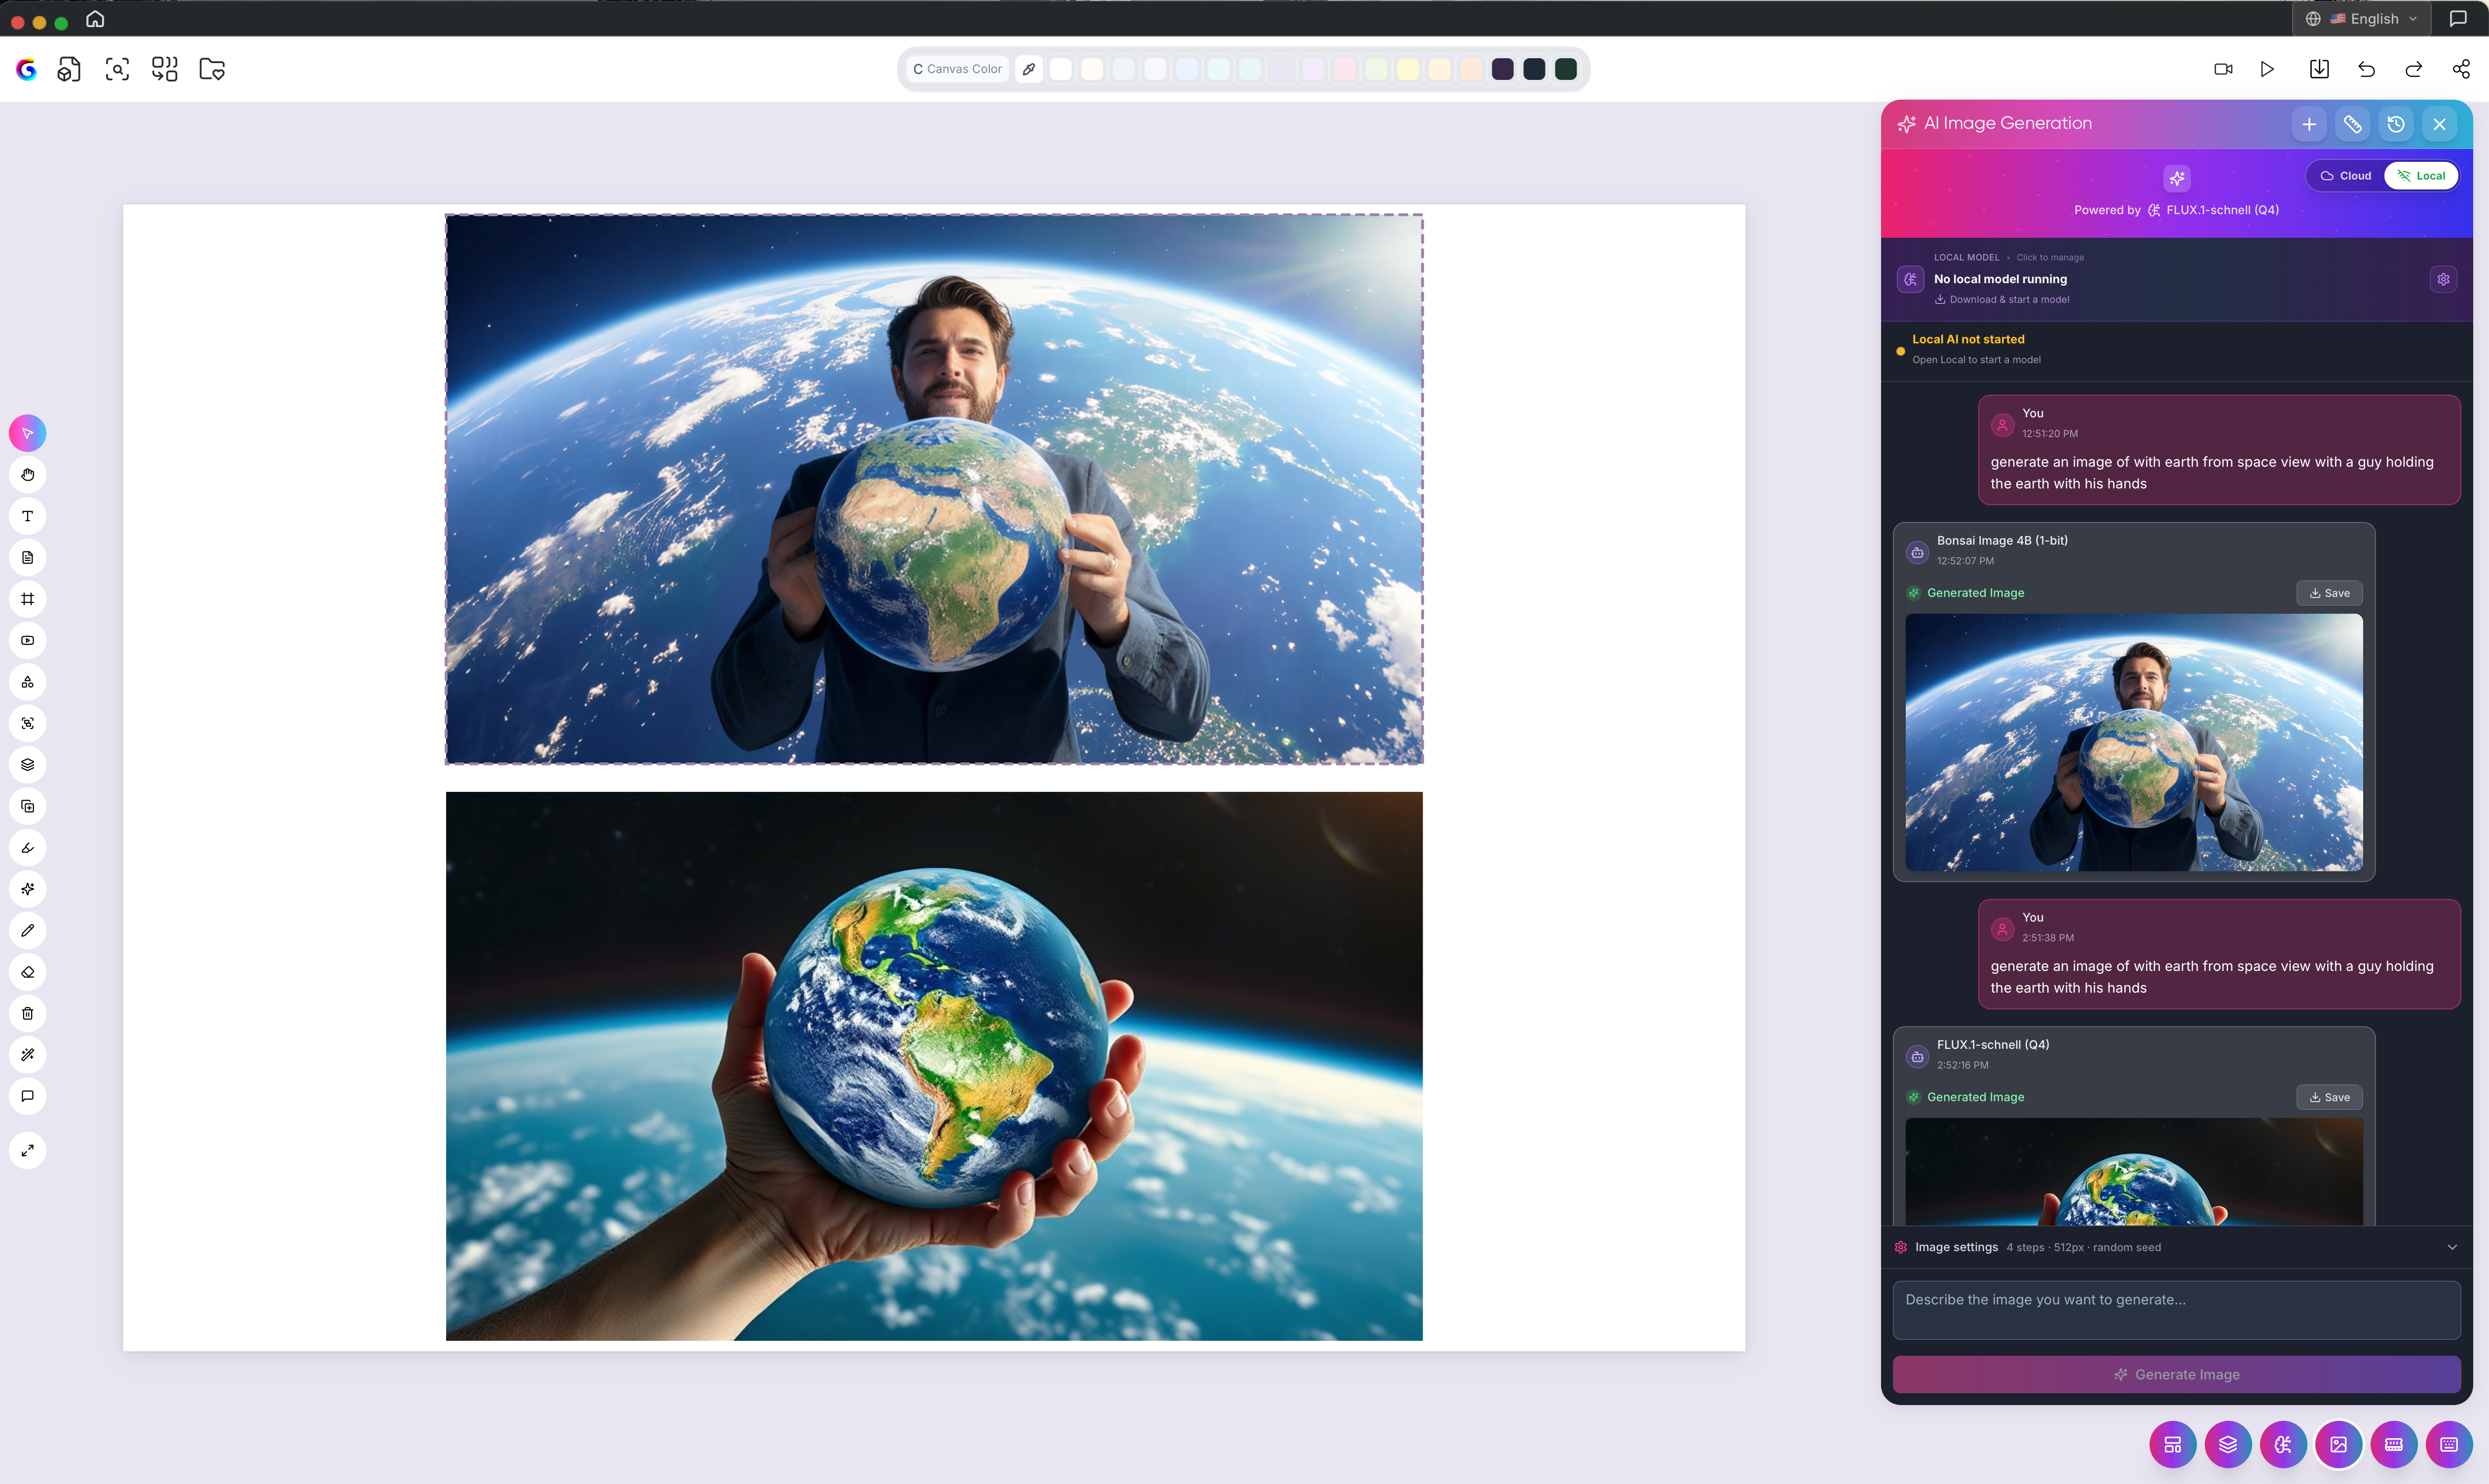Click the duplicate plus tool
Viewport: 2489px width, 1484px height.
pyautogui.click(x=28, y=807)
